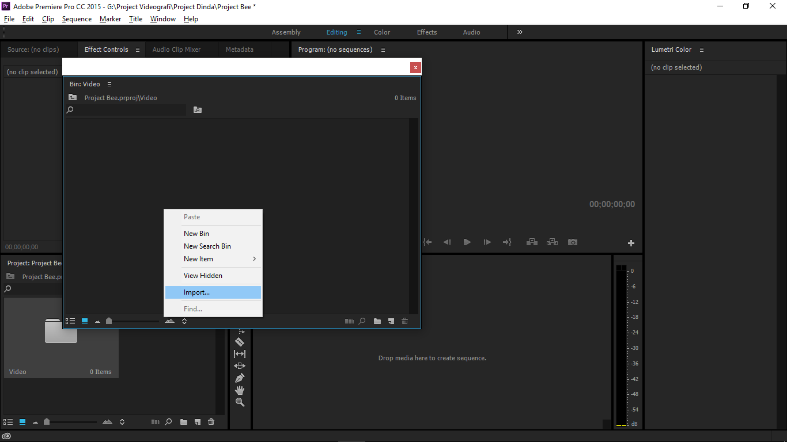Image resolution: width=787 pixels, height=442 pixels.
Task: Choose Import... from the context menu
Action: [213, 292]
